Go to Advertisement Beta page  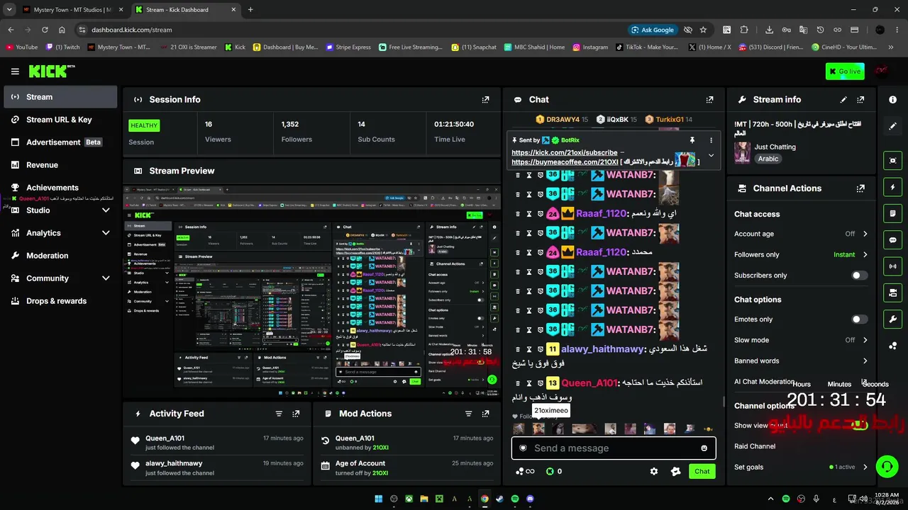[60, 142]
